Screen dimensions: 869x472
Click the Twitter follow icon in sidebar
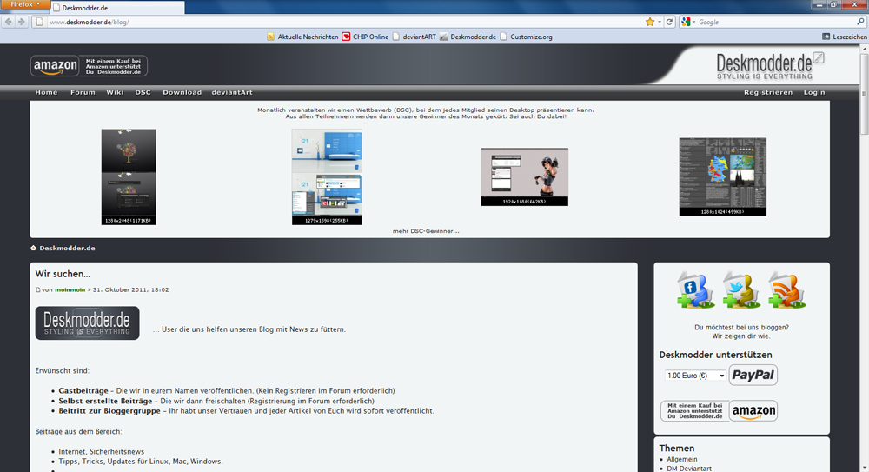[x=741, y=289]
